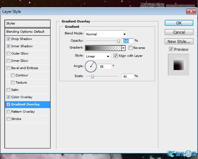Image resolution: width=198 pixels, height=159 pixels.
Task: Toggle the Align with Layer checkbox
Action: click(115, 56)
